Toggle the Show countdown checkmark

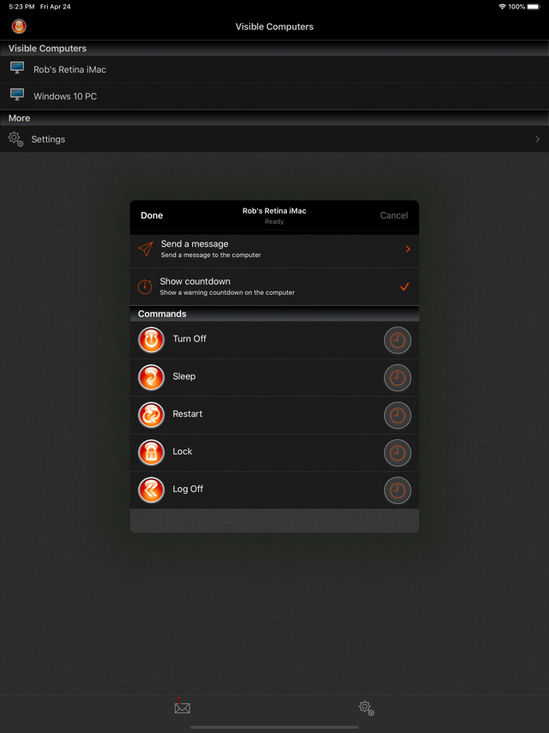pyautogui.click(x=405, y=286)
